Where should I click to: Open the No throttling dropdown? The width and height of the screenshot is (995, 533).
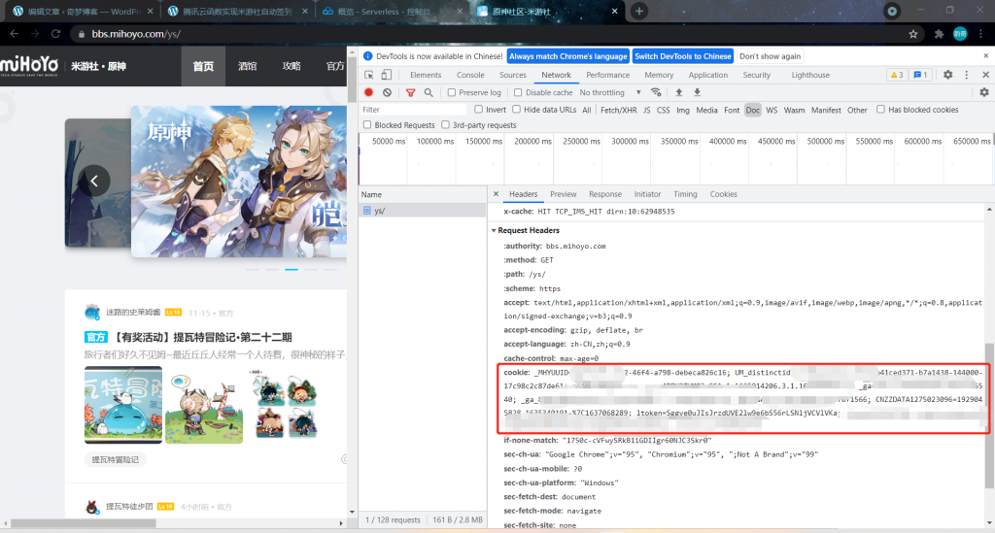coord(610,92)
